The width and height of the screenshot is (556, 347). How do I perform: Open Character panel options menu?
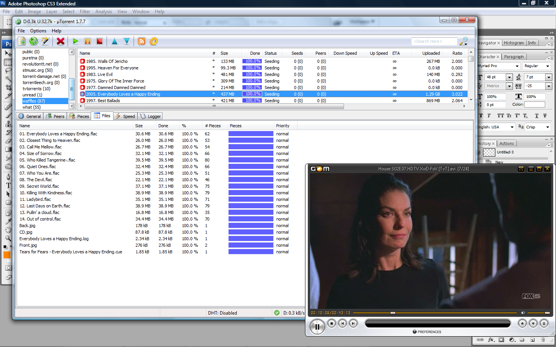click(x=550, y=58)
